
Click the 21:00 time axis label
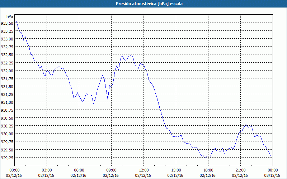click(x=240, y=170)
